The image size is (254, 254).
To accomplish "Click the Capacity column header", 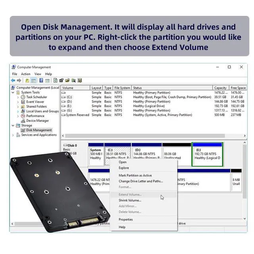I will click(221, 88).
